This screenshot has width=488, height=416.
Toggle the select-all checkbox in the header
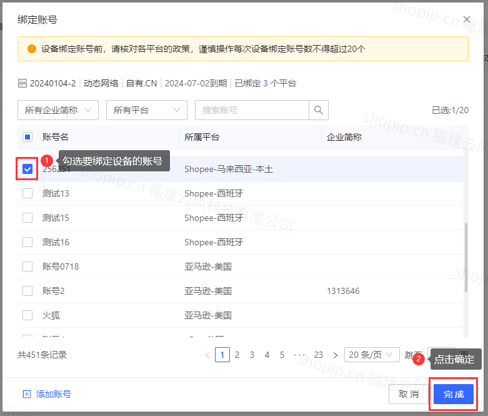pyautogui.click(x=27, y=137)
